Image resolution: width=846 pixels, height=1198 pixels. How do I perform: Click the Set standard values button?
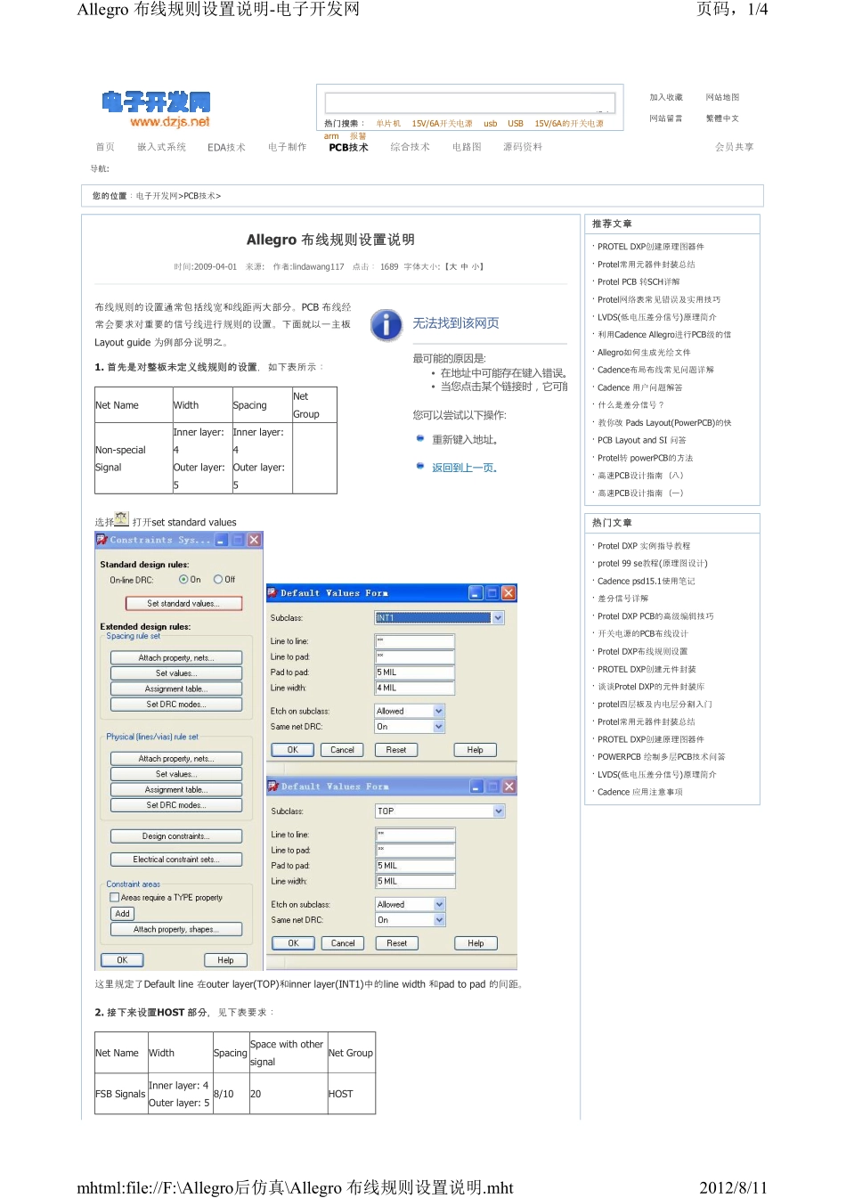pyautogui.click(x=184, y=603)
